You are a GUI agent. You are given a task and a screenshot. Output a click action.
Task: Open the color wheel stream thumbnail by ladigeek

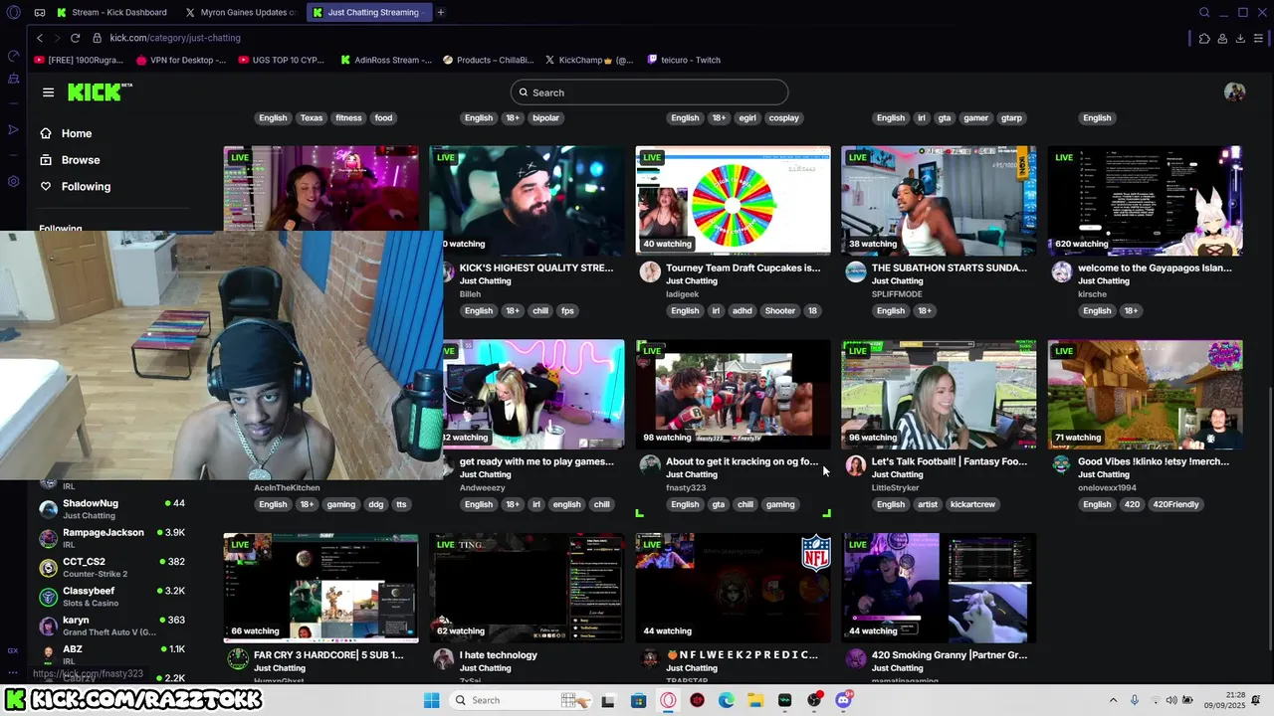pyautogui.click(x=733, y=201)
